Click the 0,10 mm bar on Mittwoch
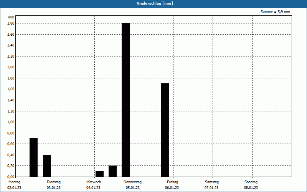This screenshot has width=307, height=192. pos(99,174)
